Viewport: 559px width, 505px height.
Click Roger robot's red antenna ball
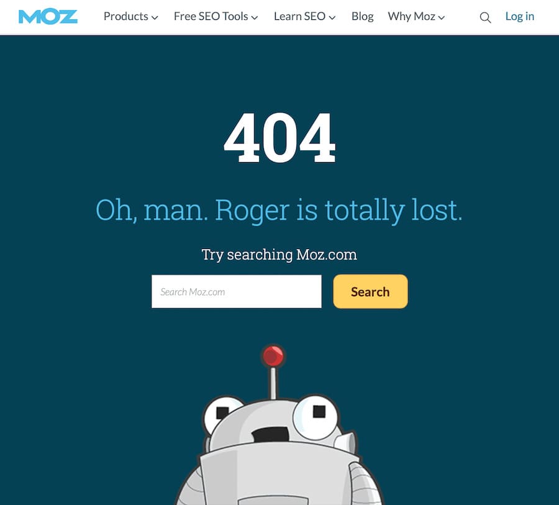(x=273, y=355)
